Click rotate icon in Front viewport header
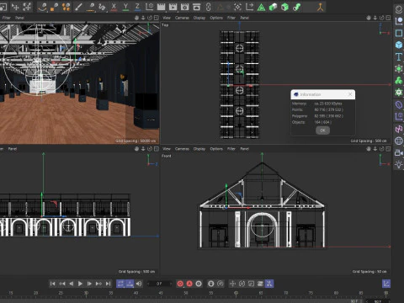The width and height of the screenshot is (404, 303). coord(382,149)
